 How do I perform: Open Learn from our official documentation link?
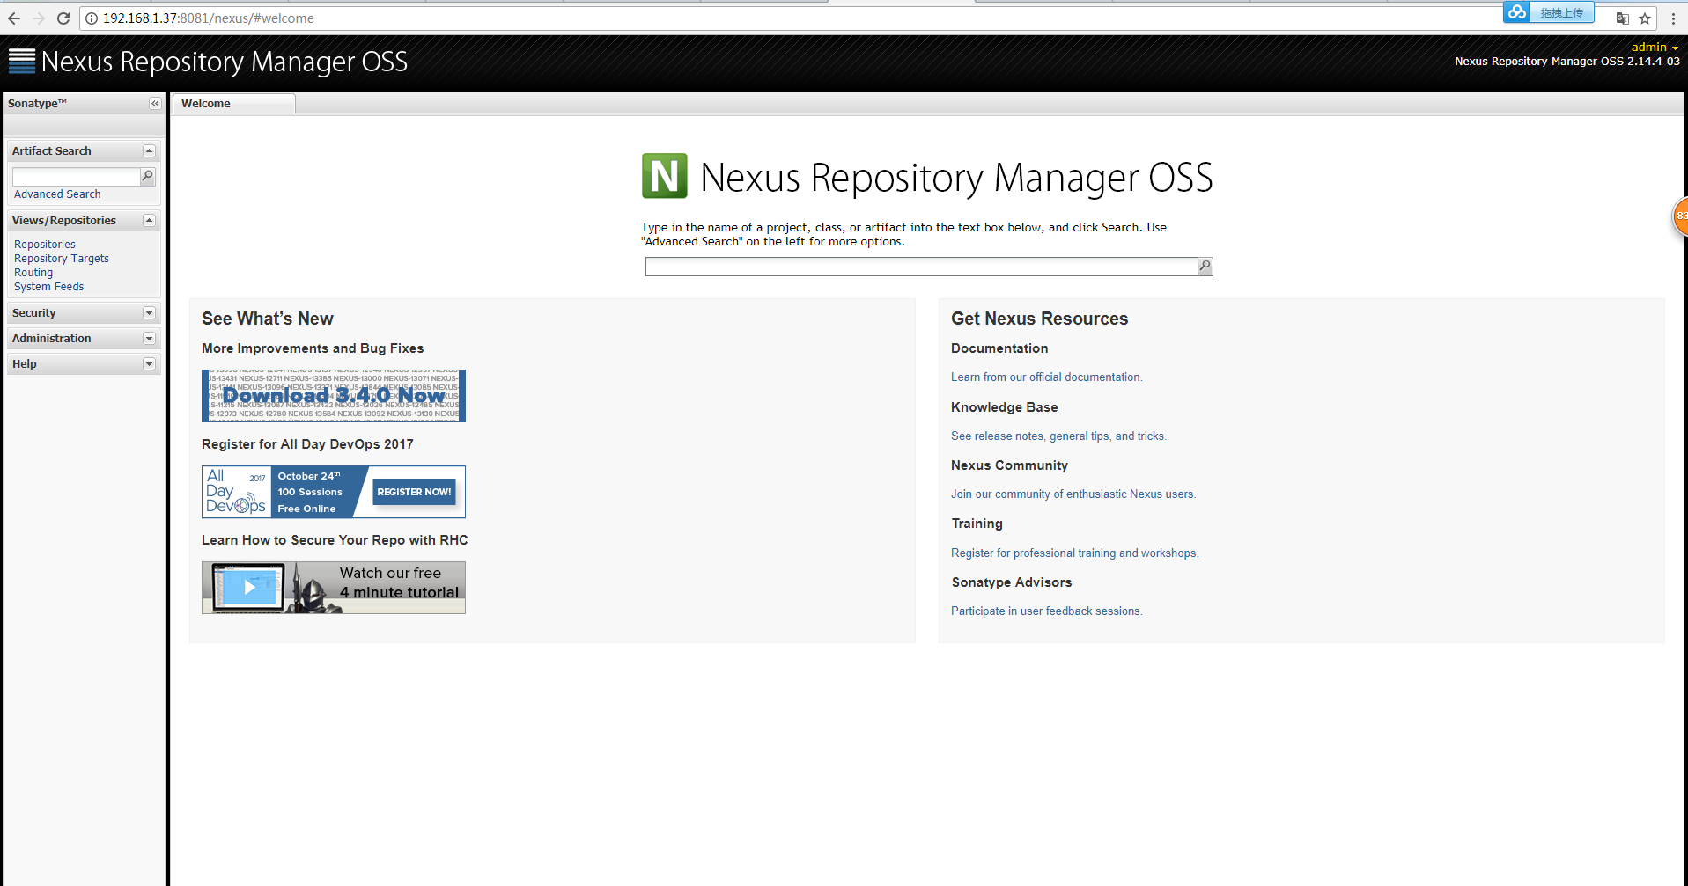click(x=1046, y=377)
